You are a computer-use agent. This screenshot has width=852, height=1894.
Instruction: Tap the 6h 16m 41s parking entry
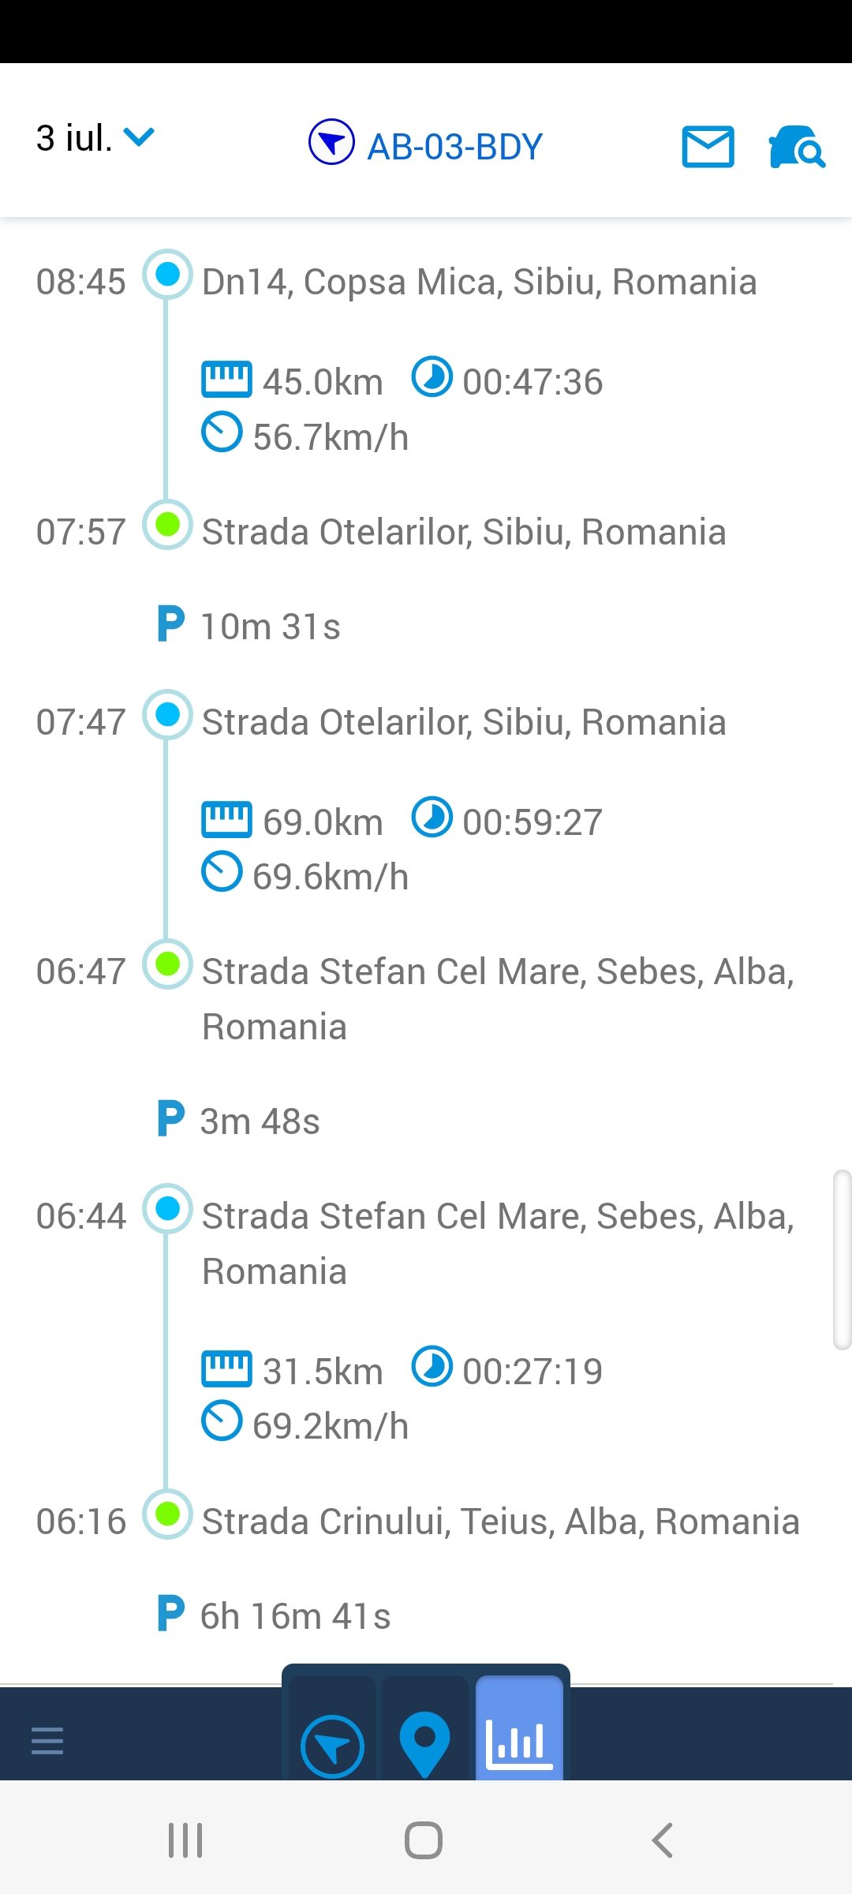[295, 1616]
